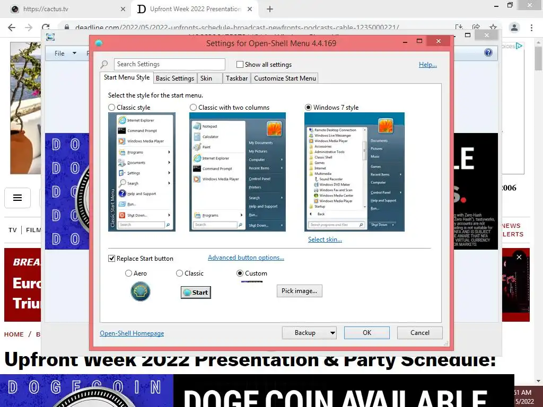Dismiss the ad with the round X button
The height and width of the screenshot is (407, 543).
[519, 257]
